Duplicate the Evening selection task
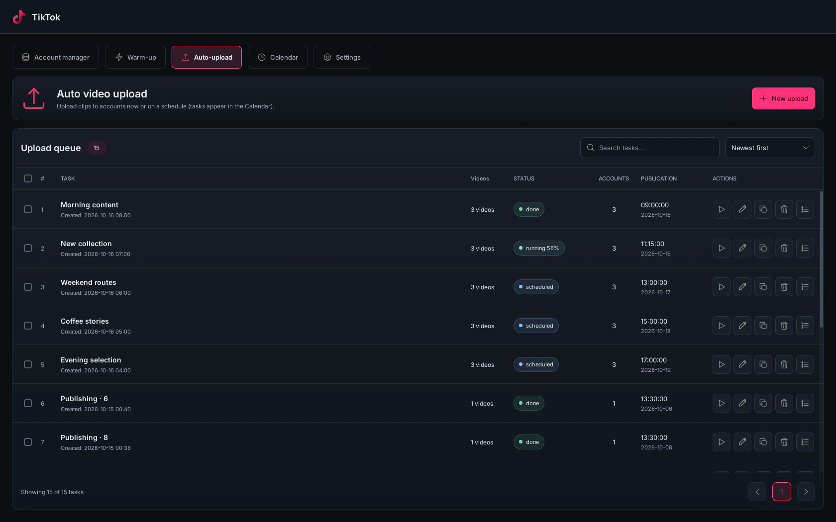The width and height of the screenshot is (836, 522). [763, 364]
